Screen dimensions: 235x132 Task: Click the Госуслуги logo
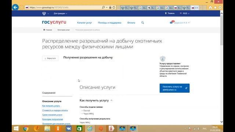[54, 22]
